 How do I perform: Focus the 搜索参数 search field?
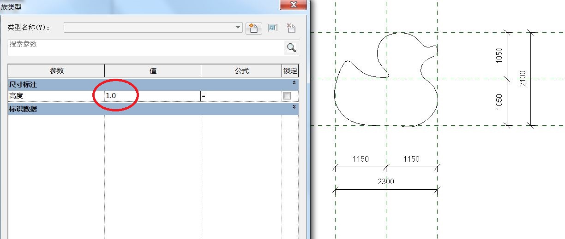147,47
